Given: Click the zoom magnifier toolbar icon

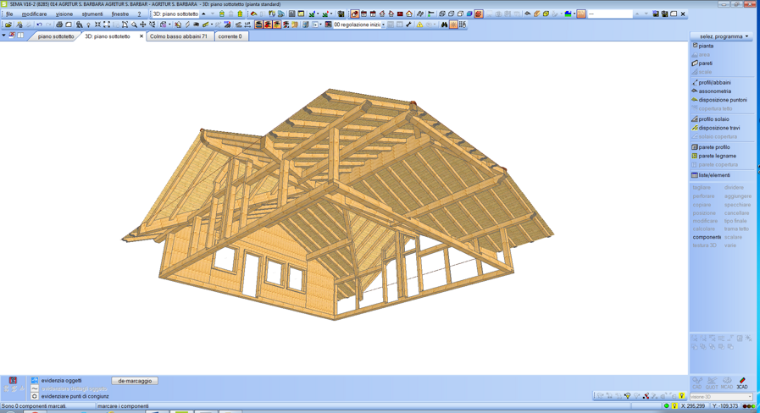Looking at the screenshot, I should [134, 25].
